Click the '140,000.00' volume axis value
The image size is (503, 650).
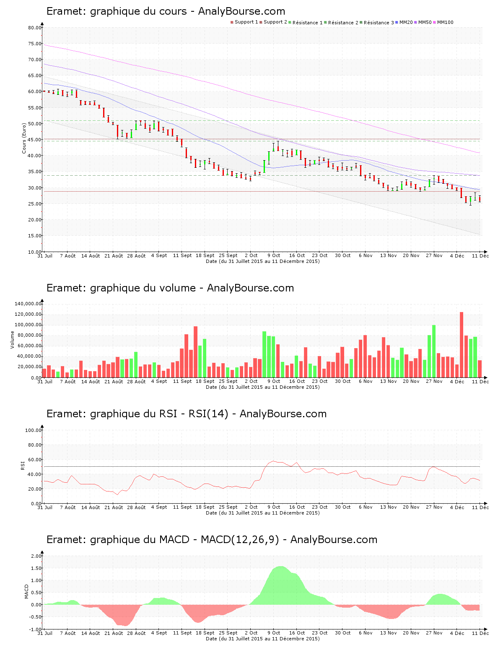coord(28,304)
